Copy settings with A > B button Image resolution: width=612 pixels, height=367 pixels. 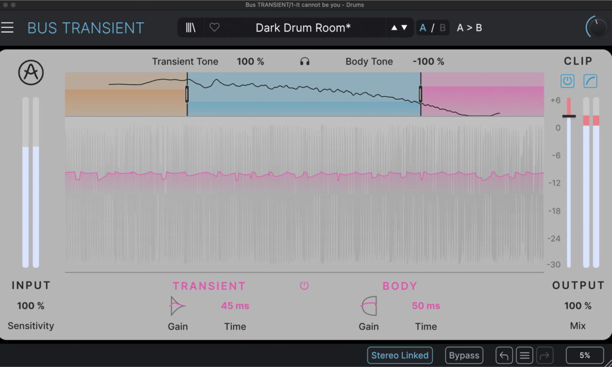469,27
